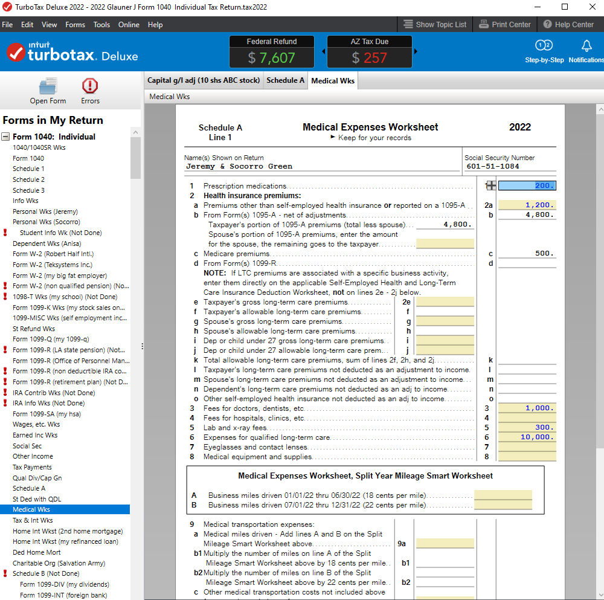
Task: Click line 3 doctors fees field
Action: pyautogui.click(x=527, y=408)
